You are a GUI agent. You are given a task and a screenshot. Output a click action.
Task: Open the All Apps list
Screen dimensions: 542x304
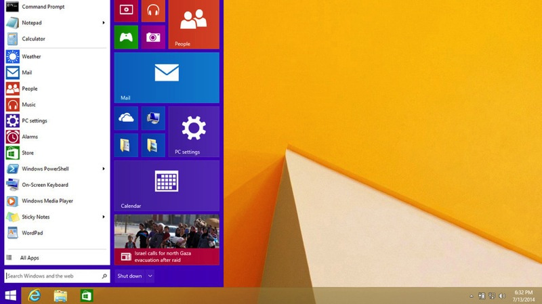(29, 258)
